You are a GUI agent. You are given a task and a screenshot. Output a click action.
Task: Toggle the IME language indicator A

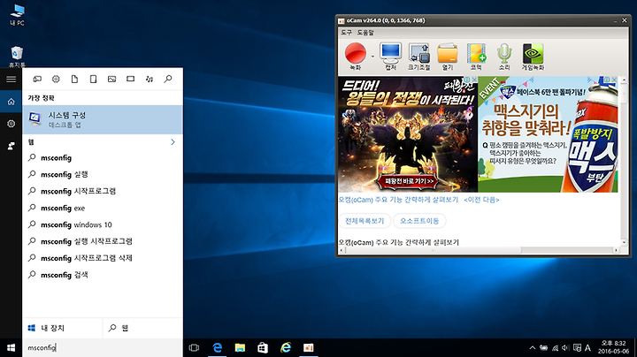click(587, 347)
